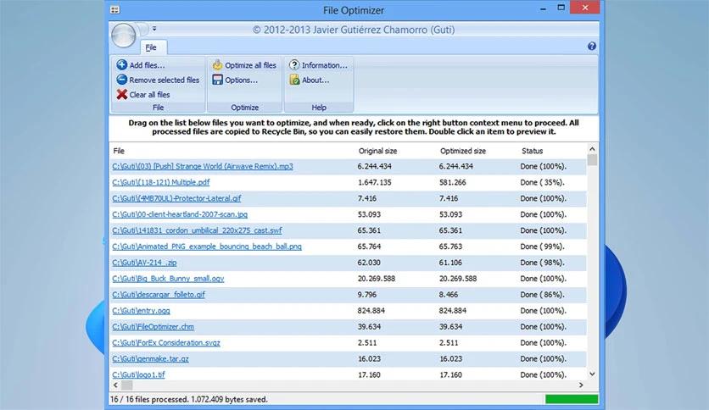Sort by the Status column header
Screen dimensions: 709x410
coord(533,151)
